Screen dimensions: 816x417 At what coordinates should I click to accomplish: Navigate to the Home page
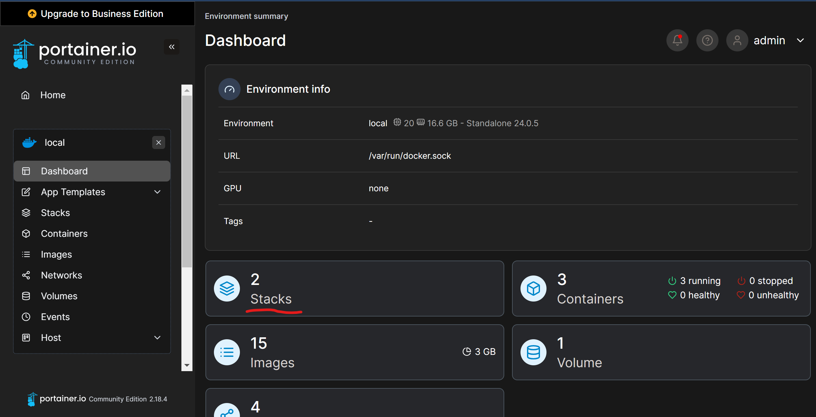pyautogui.click(x=53, y=95)
